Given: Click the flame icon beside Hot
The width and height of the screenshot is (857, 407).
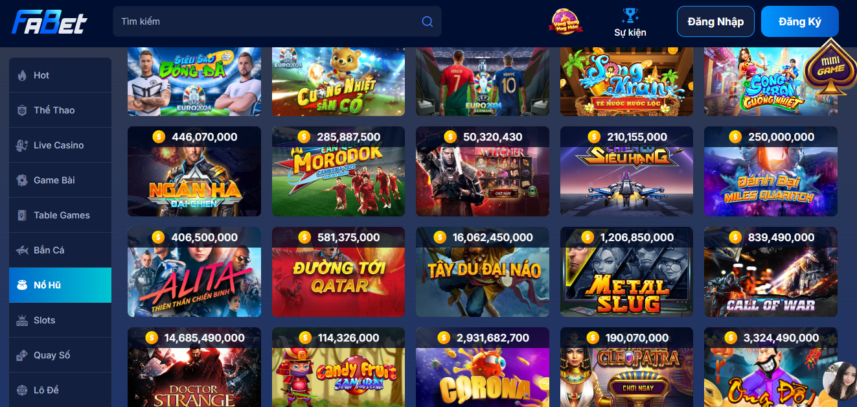Looking at the screenshot, I should click(22, 75).
